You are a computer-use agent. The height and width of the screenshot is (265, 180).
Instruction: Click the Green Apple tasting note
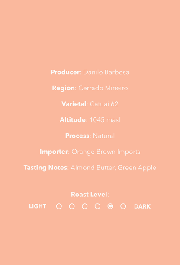pos(137,168)
